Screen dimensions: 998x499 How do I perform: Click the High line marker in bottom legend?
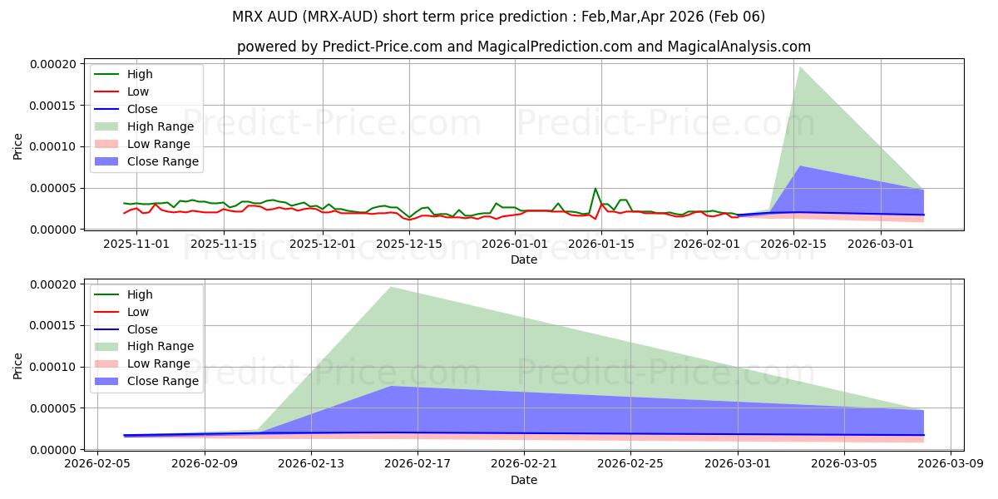[x=109, y=294]
